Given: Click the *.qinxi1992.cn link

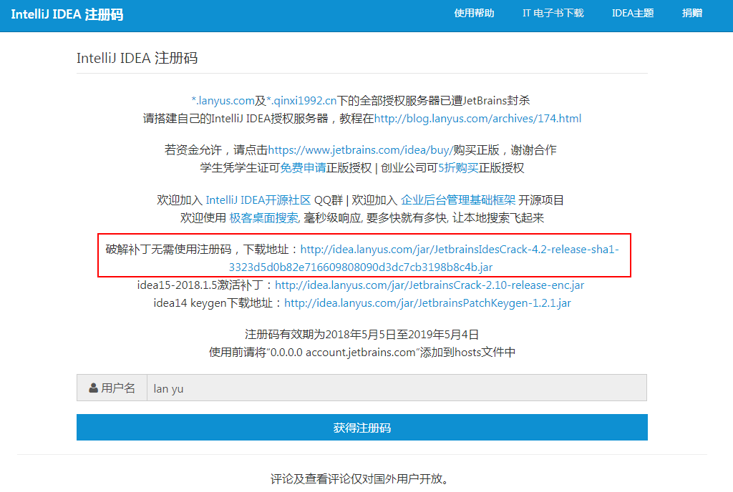Looking at the screenshot, I should tap(301, 100).
